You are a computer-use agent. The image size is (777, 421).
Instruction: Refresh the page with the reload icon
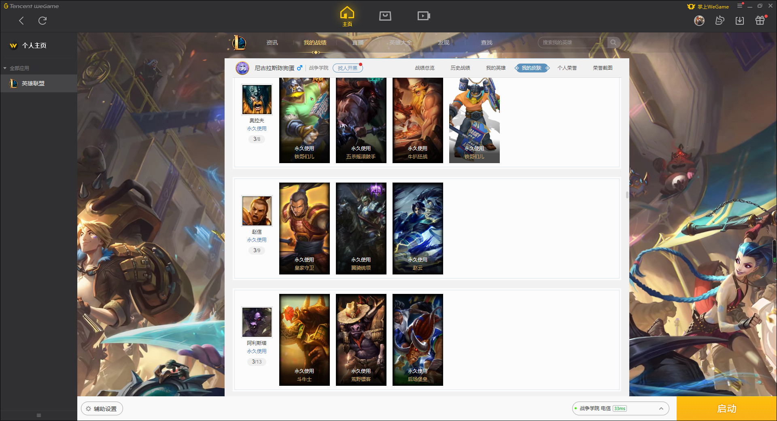click(x=42, y=21)
